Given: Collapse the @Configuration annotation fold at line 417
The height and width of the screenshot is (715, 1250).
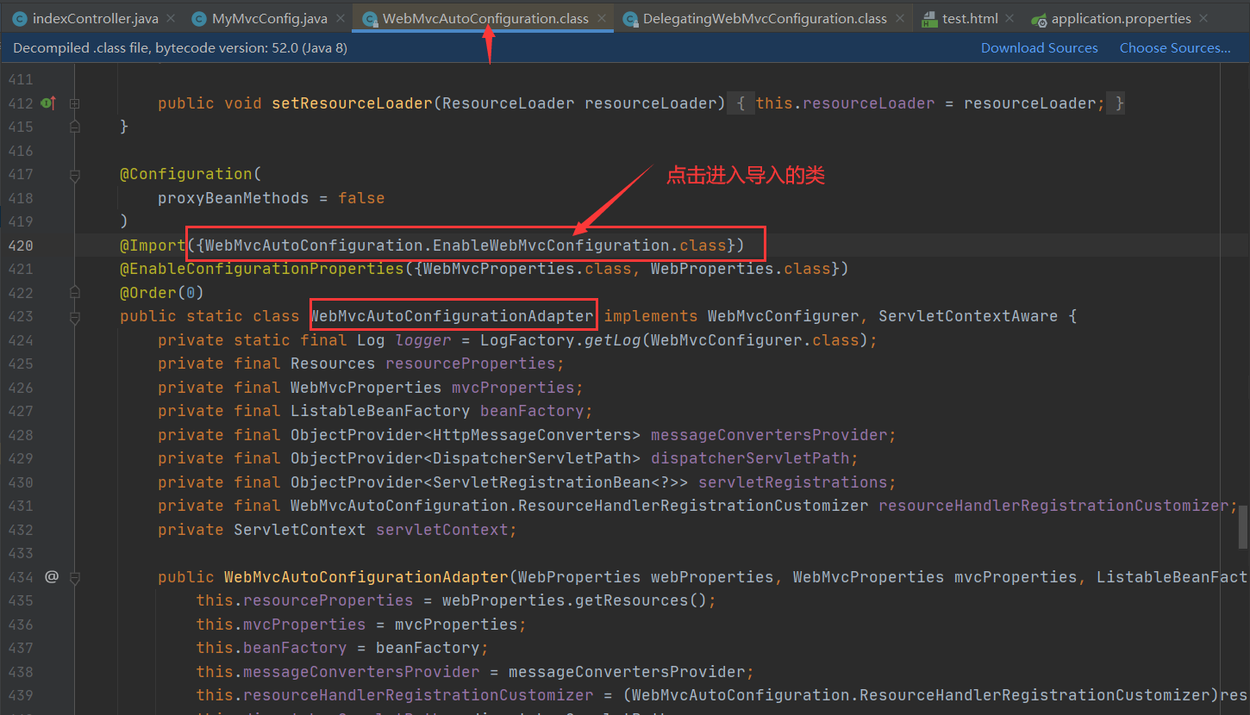Looking at the screenshot, I should click(x=75, y=175).
